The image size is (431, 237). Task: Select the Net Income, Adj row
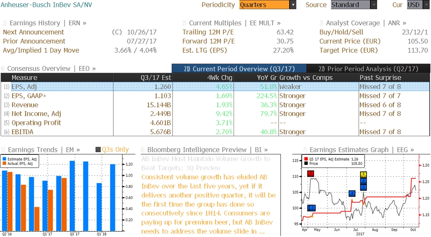click(215, 114)
